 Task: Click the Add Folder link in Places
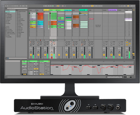(x=9, y=37)
